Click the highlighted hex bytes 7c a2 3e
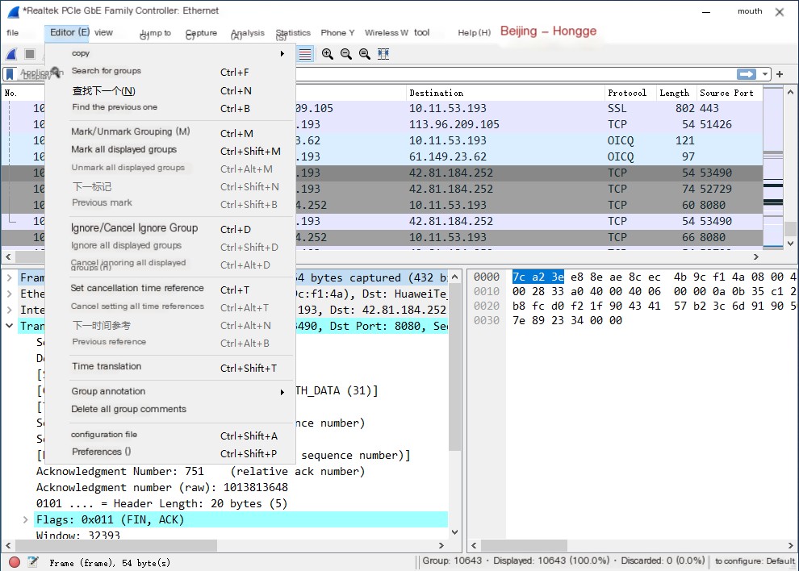Viewport: 799px width, 571px height. (538, 277)
